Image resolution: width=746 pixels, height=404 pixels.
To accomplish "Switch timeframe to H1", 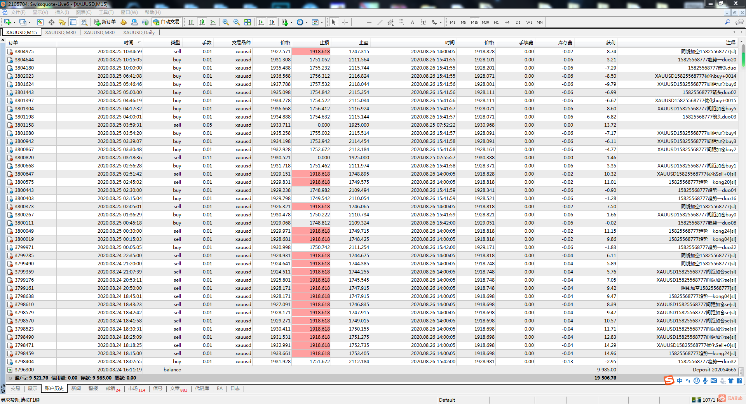I will coord(496,22).
